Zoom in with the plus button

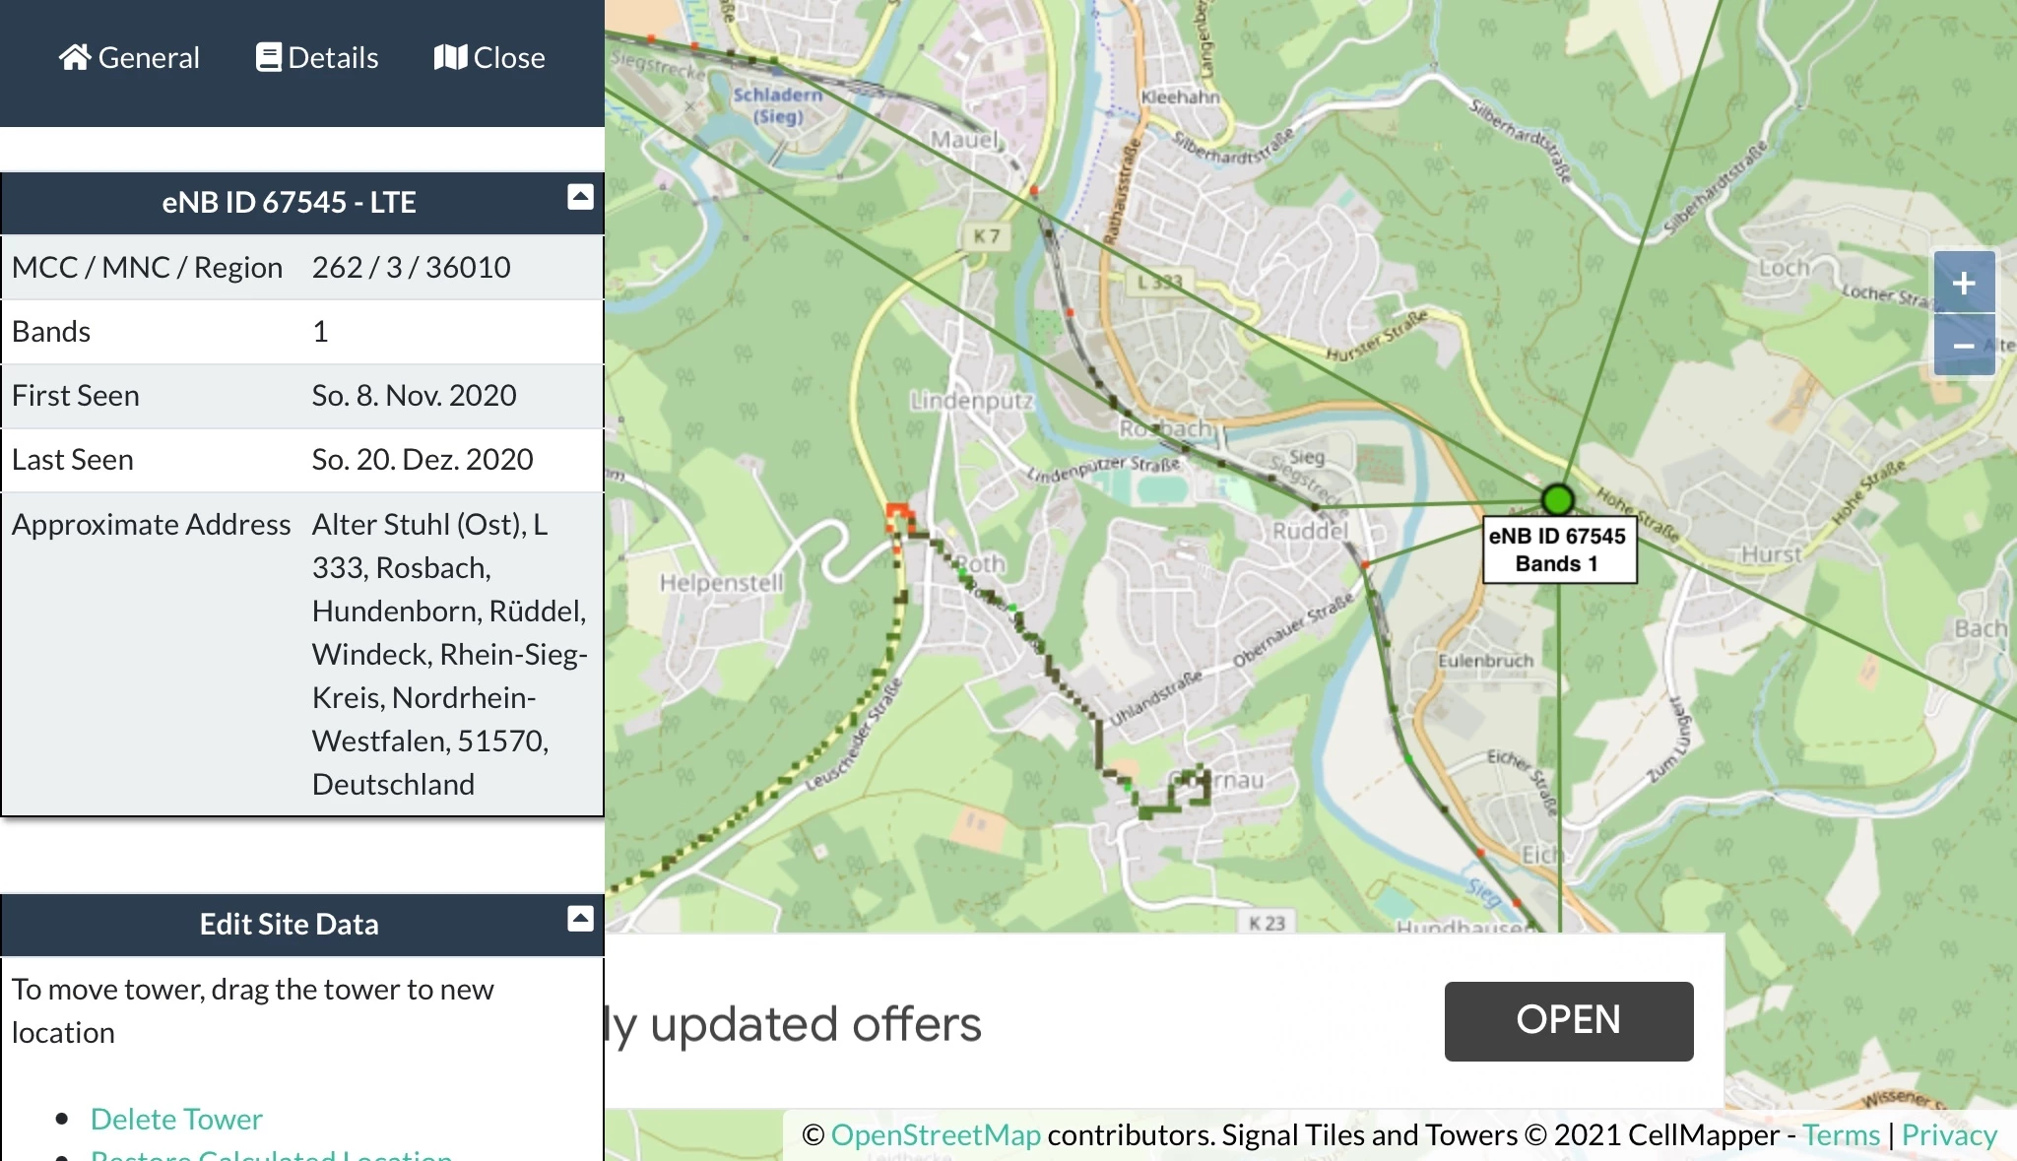(x=1964, y=284)
